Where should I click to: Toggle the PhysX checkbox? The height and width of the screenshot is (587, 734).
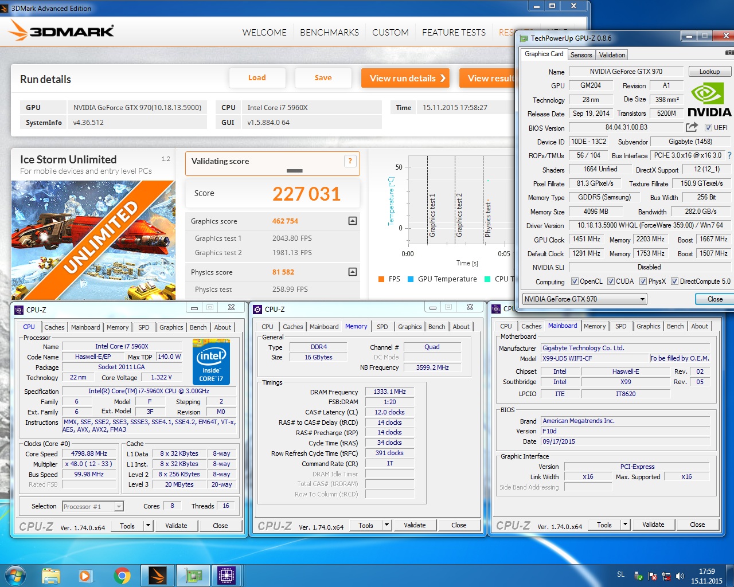[643, 281]
